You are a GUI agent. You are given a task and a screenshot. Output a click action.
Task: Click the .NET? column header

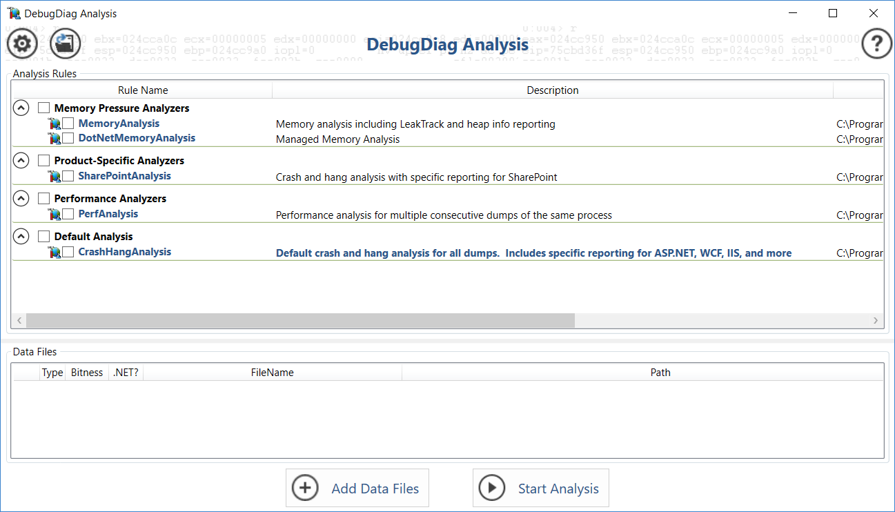pyautogui.click(x=126, y=373)
